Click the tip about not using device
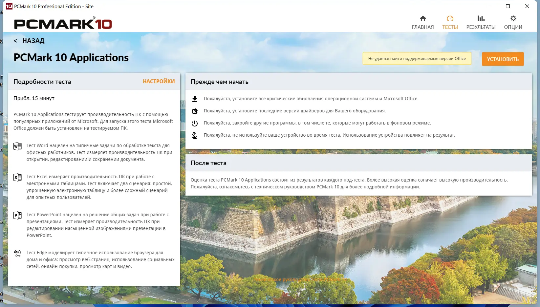The width and height of the screenshot is (540, 307). pyautogui.click(x=330, y=135)
